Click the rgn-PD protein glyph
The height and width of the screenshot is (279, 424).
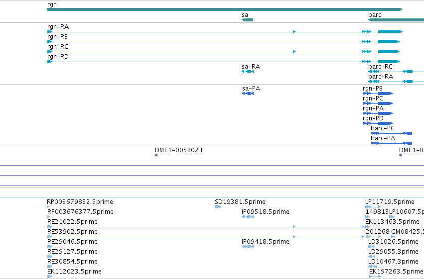tap(378, 123)
